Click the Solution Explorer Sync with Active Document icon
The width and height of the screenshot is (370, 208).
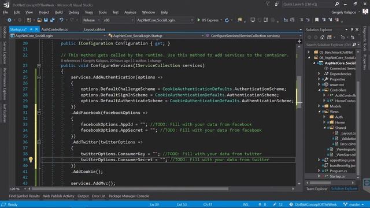click(x=353, y=37)
